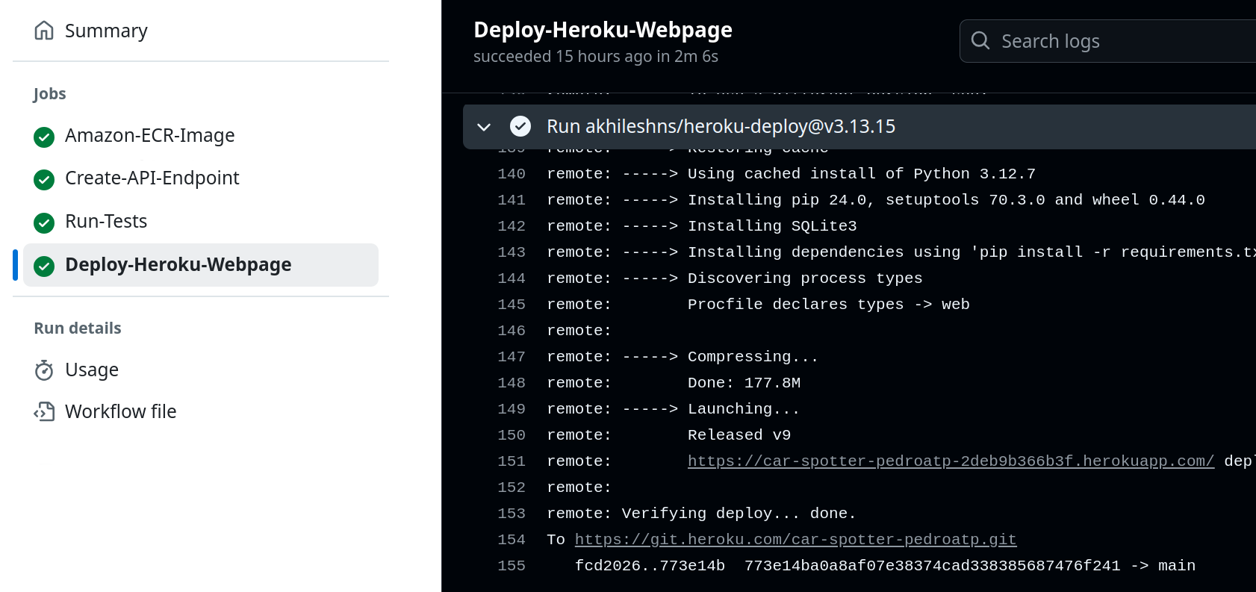Click log line number 152

click(x=512, y=487)
